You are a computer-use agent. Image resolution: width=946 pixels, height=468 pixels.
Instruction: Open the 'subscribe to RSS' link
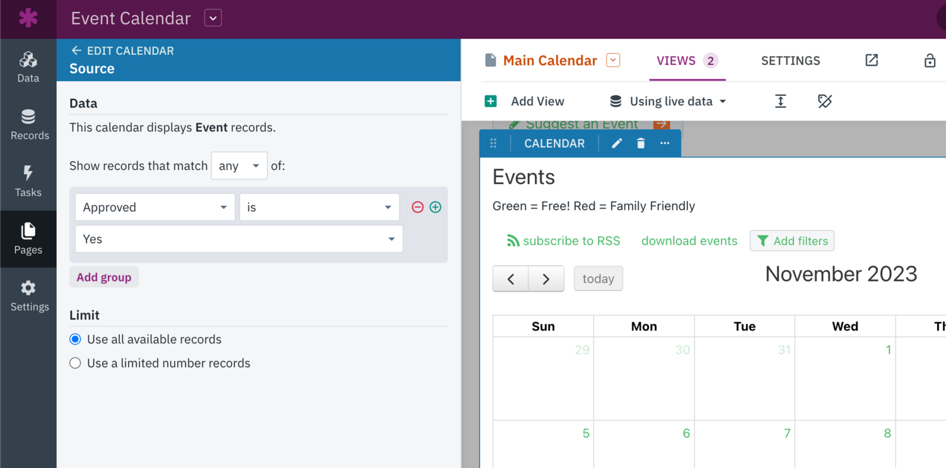pyautogui.click(x=564, y=241)
